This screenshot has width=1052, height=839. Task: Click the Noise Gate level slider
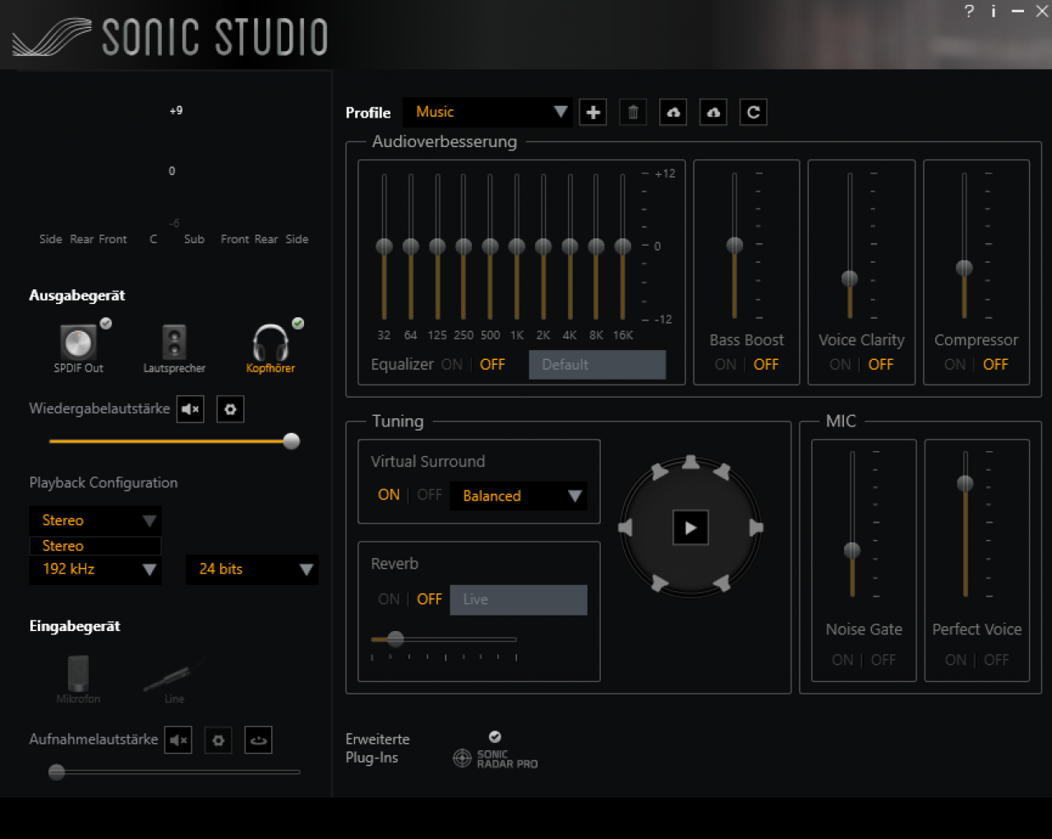852,551
